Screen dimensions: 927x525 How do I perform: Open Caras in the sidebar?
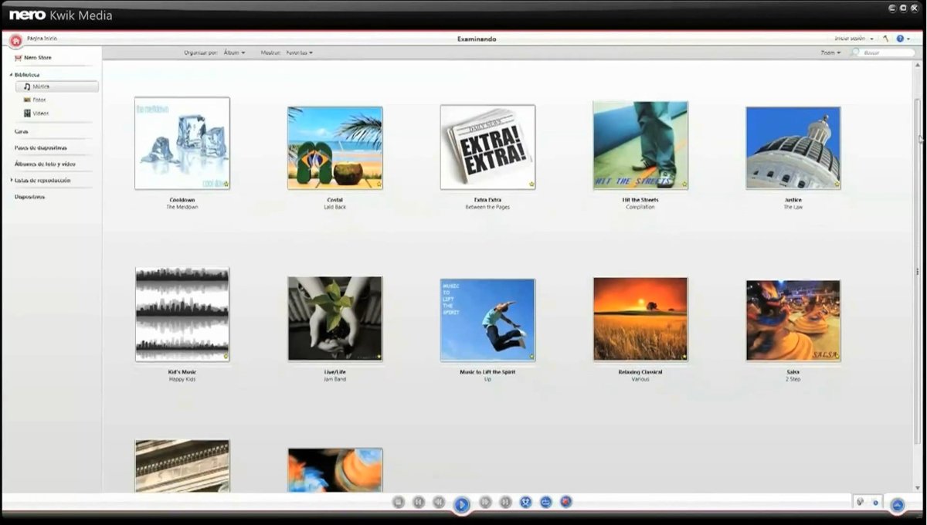[x=22, y=131]
